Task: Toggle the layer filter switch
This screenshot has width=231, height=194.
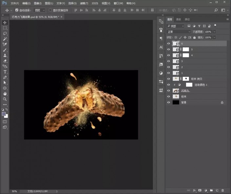Action: (215, 26)
